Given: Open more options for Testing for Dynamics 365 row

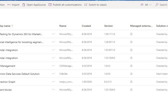Looking at the screenshot, I should click(53, 34).
